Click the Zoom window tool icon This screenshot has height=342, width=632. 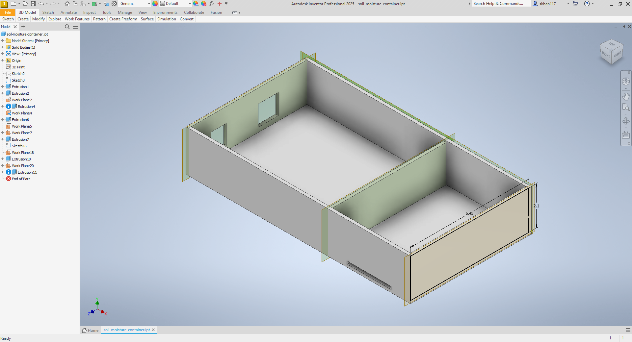[626, 107]
